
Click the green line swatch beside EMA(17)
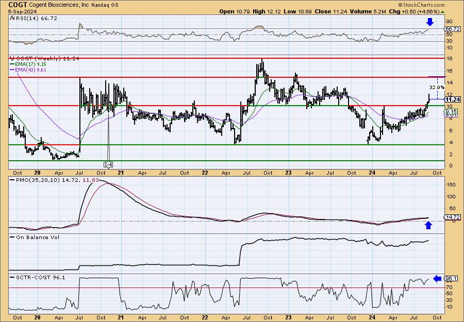[13, 64]
